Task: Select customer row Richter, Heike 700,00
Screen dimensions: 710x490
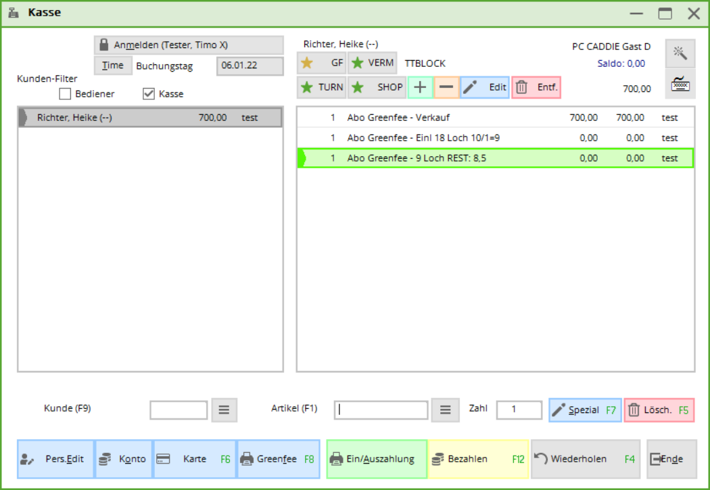Action: tap(150, 118)
